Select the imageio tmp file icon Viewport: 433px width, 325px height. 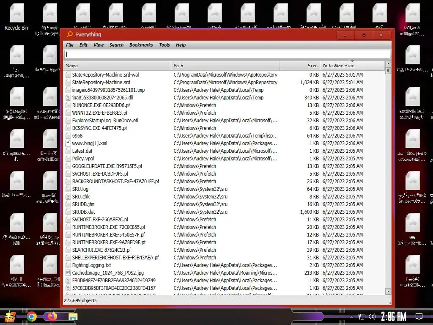pyautogui.click(x=68, y=90)
